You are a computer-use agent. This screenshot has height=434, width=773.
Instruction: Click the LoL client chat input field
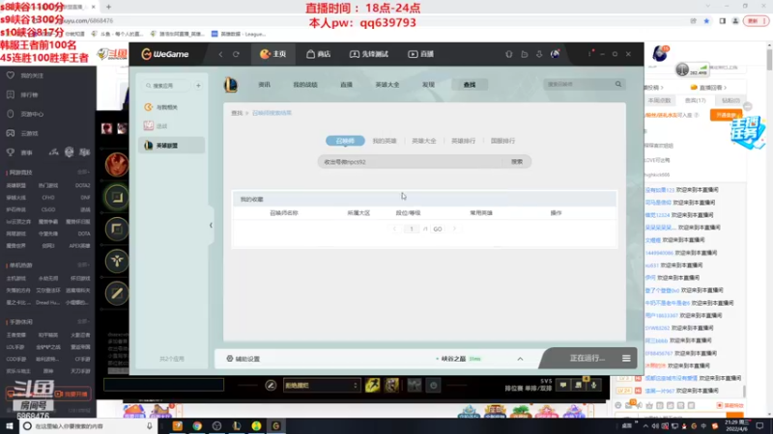[x=163, y=385]
